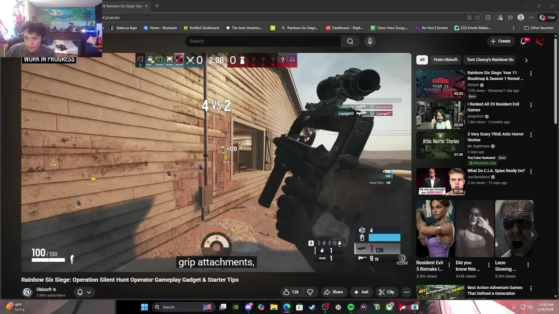Dislike the video with thumbs down

pos(310,292)
